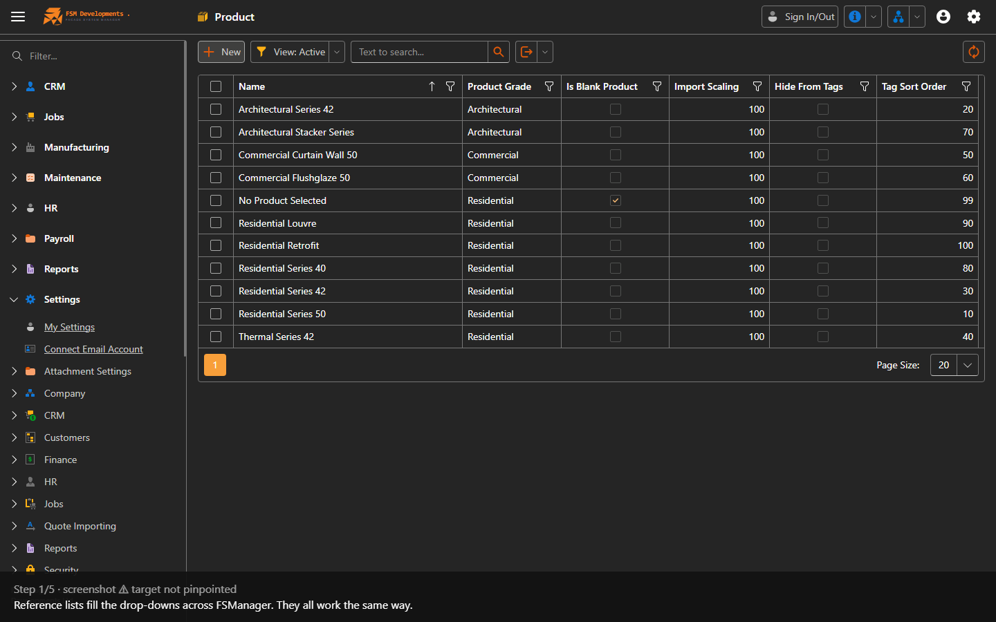Open the Connect Email Account link
This screenshot has width=996, height=622.
[93, 349]
